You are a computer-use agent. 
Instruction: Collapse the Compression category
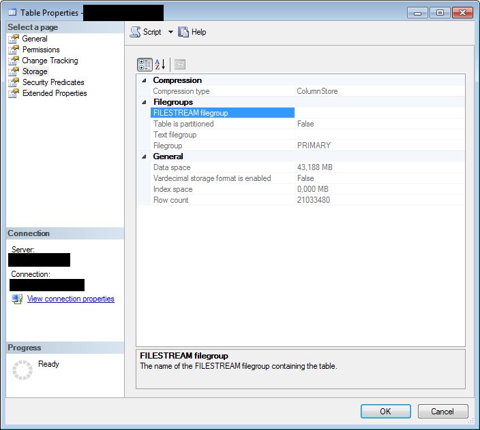pos(144,80)
